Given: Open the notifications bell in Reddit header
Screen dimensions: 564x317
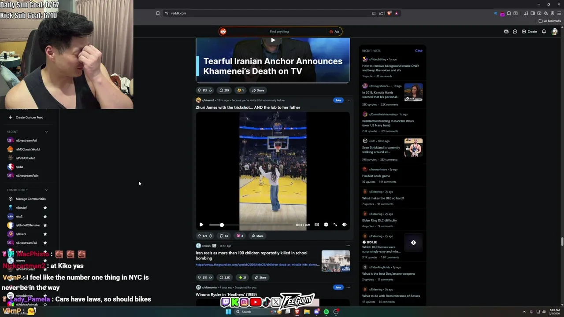Looking at the screenshot, I should tap(544, 32).
